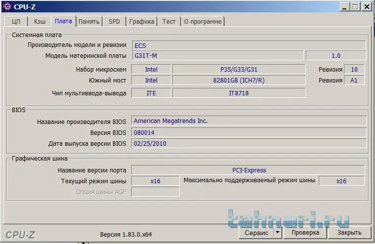Click the BIOS date 02/25/2010
The image size is (375, 244).
tap(249, 143)
